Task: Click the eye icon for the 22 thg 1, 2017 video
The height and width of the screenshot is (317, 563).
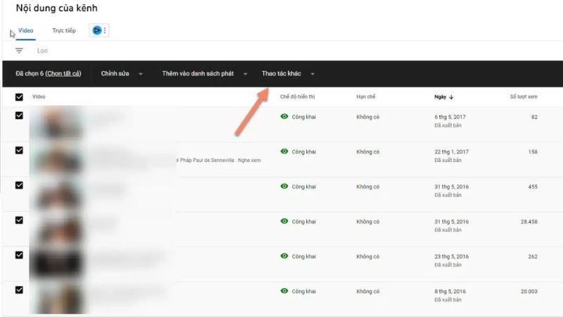Action: click(284, 151)
